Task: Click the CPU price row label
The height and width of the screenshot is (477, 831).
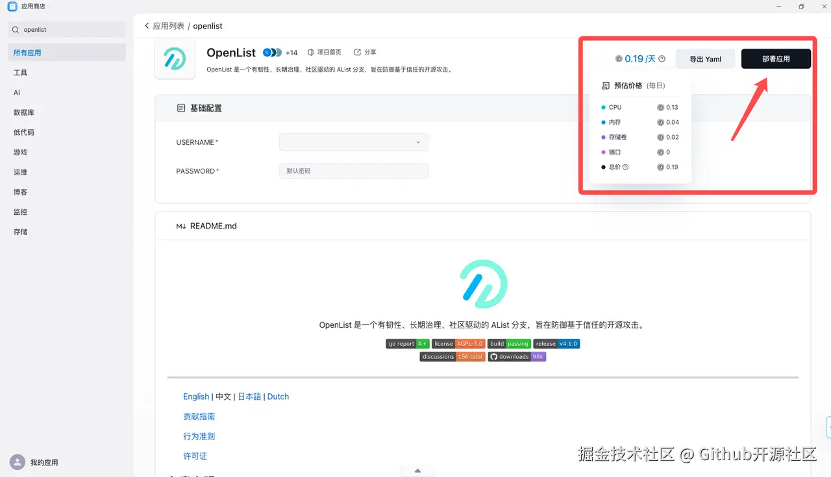Action: [x=615, y=107]
